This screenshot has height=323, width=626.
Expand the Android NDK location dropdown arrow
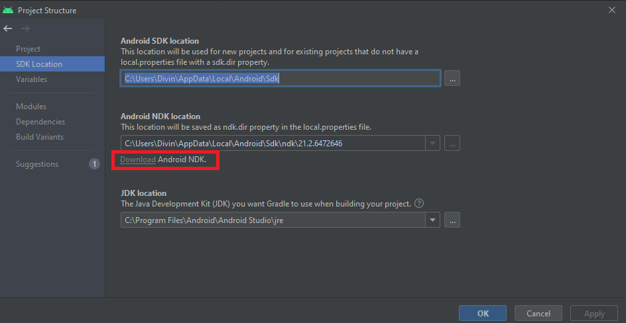(x=432, y=144)
